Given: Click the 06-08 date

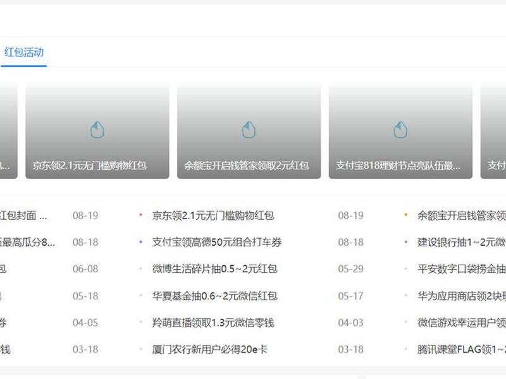Looking at the screenshot, I should (x=85, y=269).
